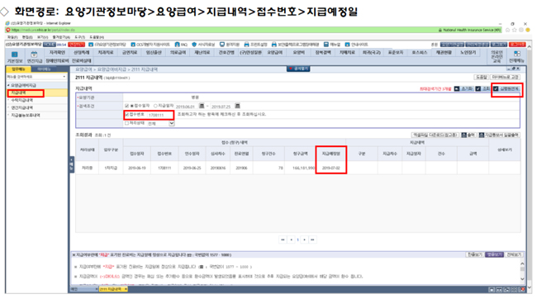This screenshot has width=537, height=299.
Task: Click the browser home icon
Action: pyautogui.click(x=507, y=30)
